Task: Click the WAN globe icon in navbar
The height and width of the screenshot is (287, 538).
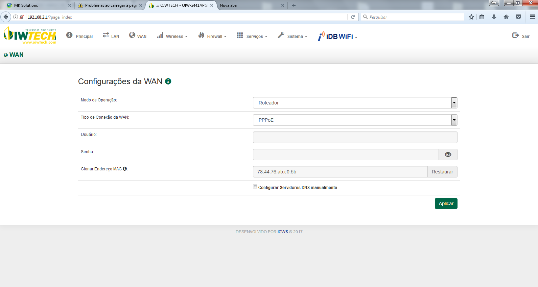Action: pyautogui.click(x=132, y=35)
